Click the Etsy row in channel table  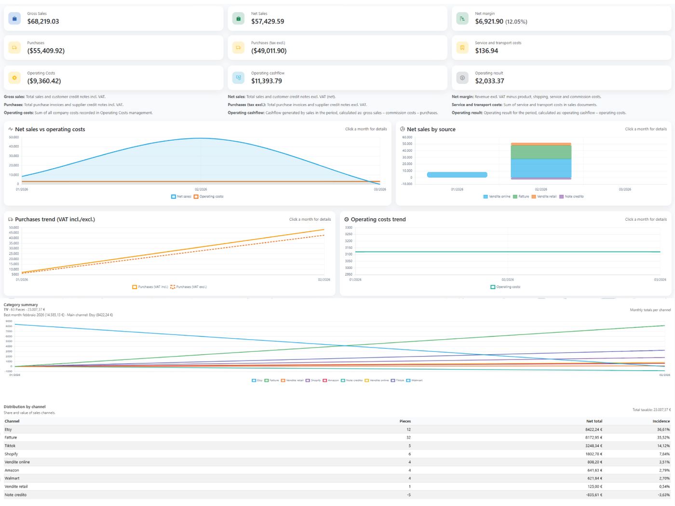coord(337,429)
